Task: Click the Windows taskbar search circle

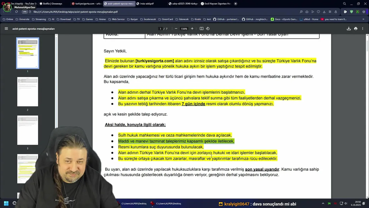Action: coord(14,203)
